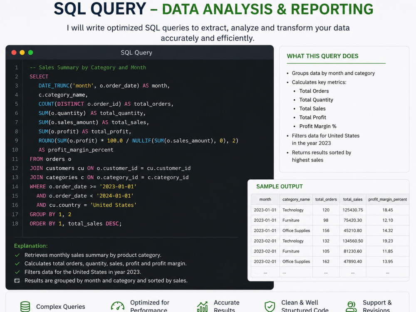
Task: Click the cell with value 125430.75
Action: tap(353, 210)
